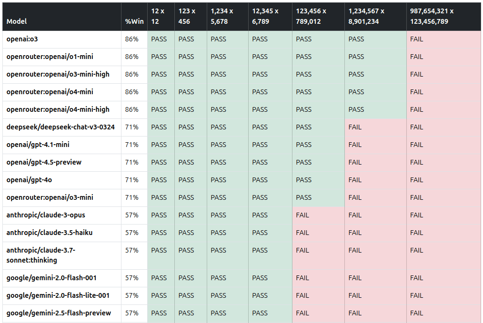
Task: Select claude-3.5-haiku's FAIL cell under 123,456 x 789,012
Action: pos(302,233)
